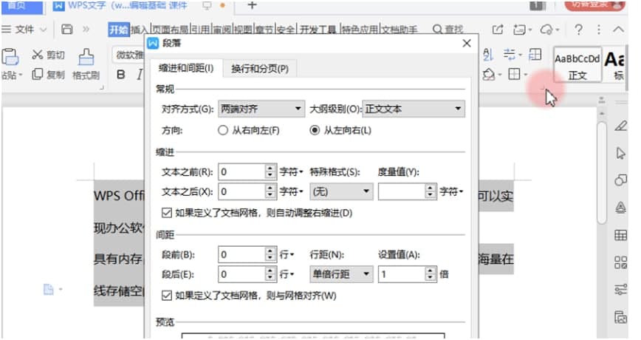Click the 段后(E) spacing input field
Image resolution: width=641 pixels, height=340 pixels.
[x=241, y=274]
